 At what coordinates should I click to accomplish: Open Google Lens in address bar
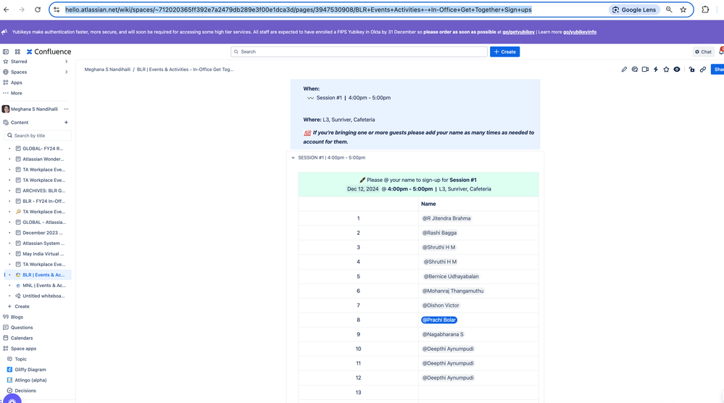(x=634, y=9)
